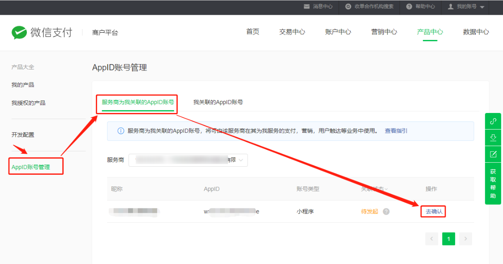The height and width of the screenshot is (264, 503).
Task: Click the 小程序 account type cell
Action: tap(305, 211)
